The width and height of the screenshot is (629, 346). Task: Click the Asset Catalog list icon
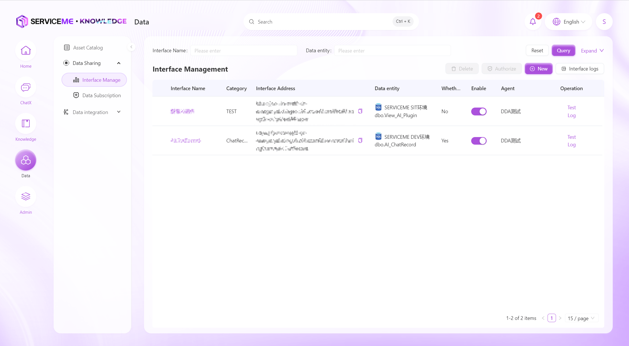point(67,47)
